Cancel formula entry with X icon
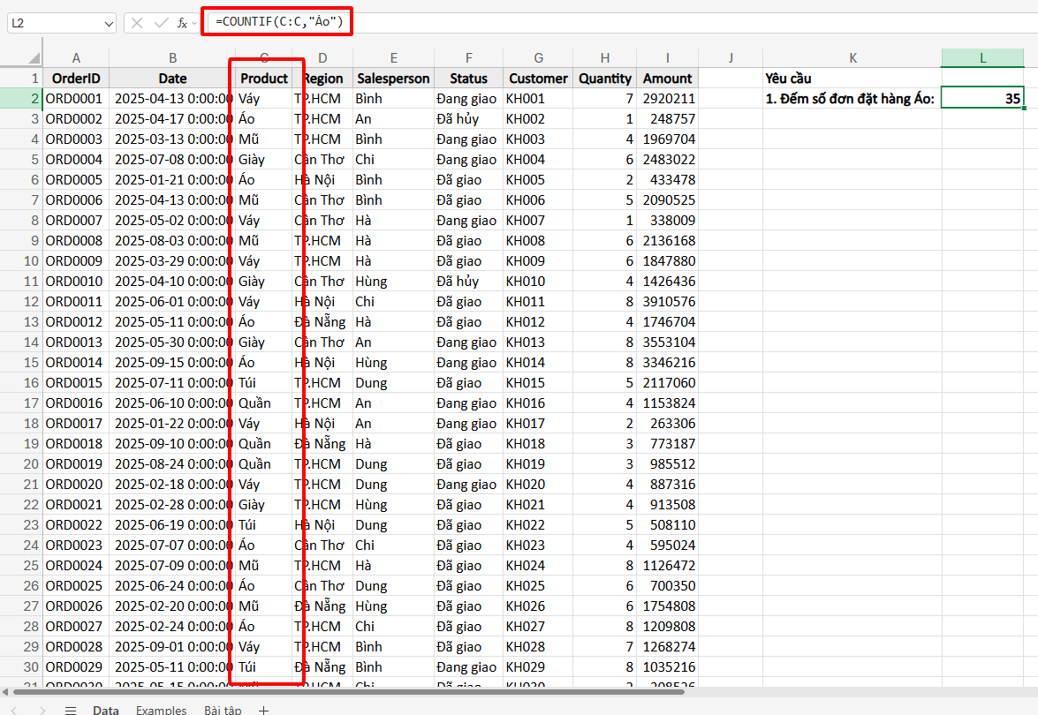The width and height of the screenshot is (1038, 715). click(x=137, y=23)
